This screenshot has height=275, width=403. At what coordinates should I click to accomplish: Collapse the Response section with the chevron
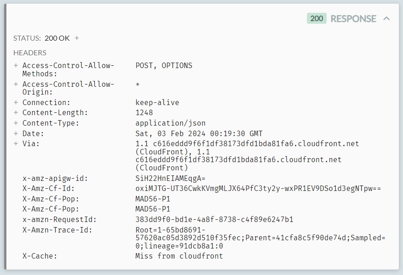coord(387,19)
